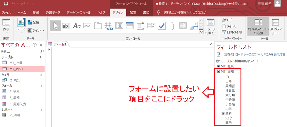Pick the Label (Aa) control

tap(77, 26)
